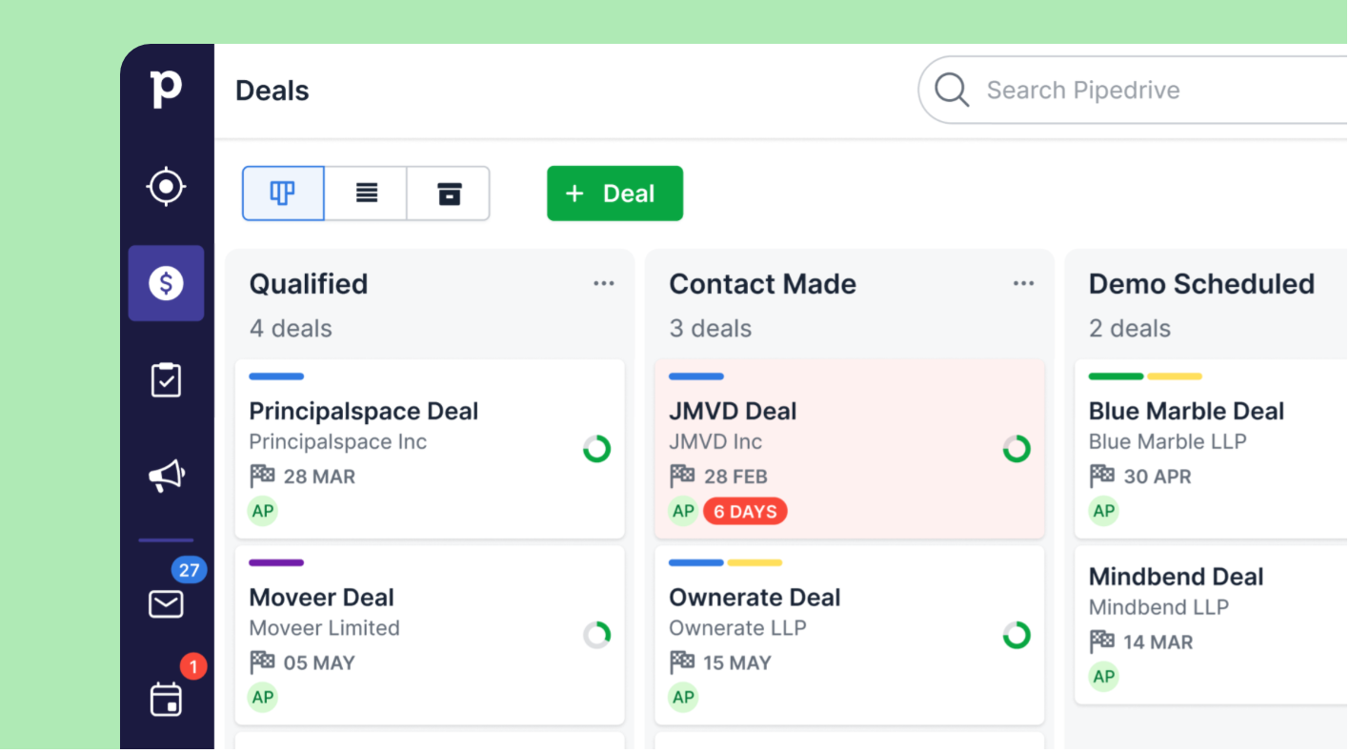Switch to archive view
The image size is (1349, 753).
pos(449,193)
